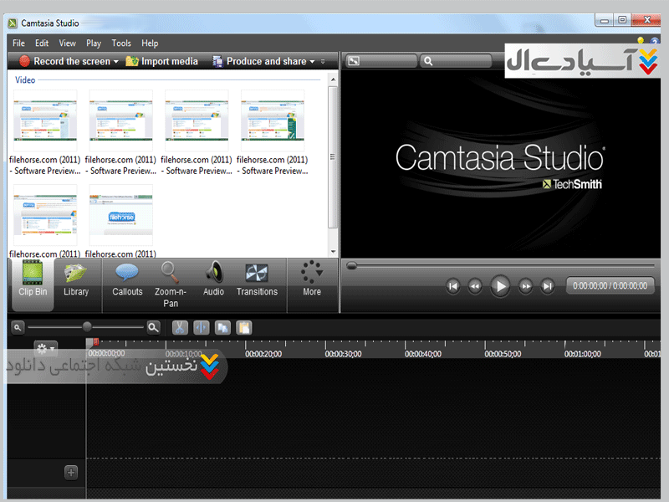Open the Transitions tool

point(257,279)
